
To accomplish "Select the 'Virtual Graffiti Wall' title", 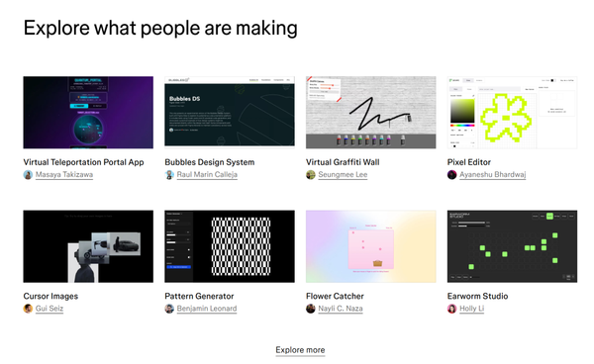I will (343, 162).
